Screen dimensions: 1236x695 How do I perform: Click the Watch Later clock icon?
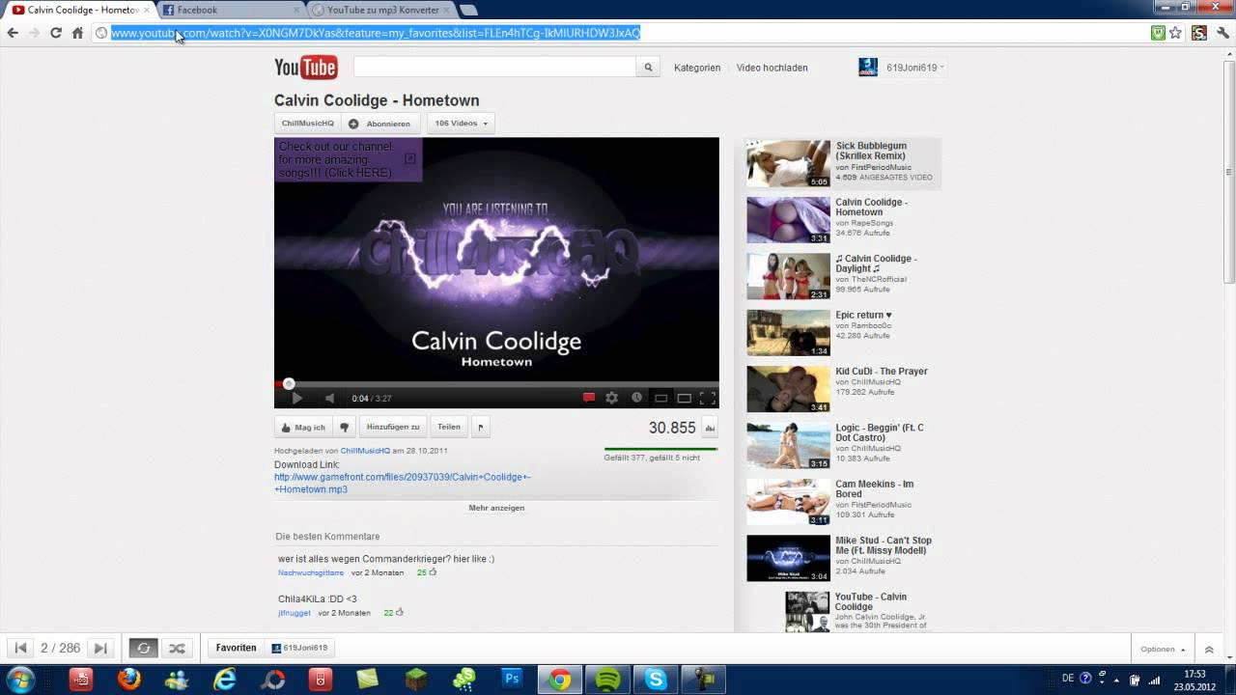[x=636, y=398]
